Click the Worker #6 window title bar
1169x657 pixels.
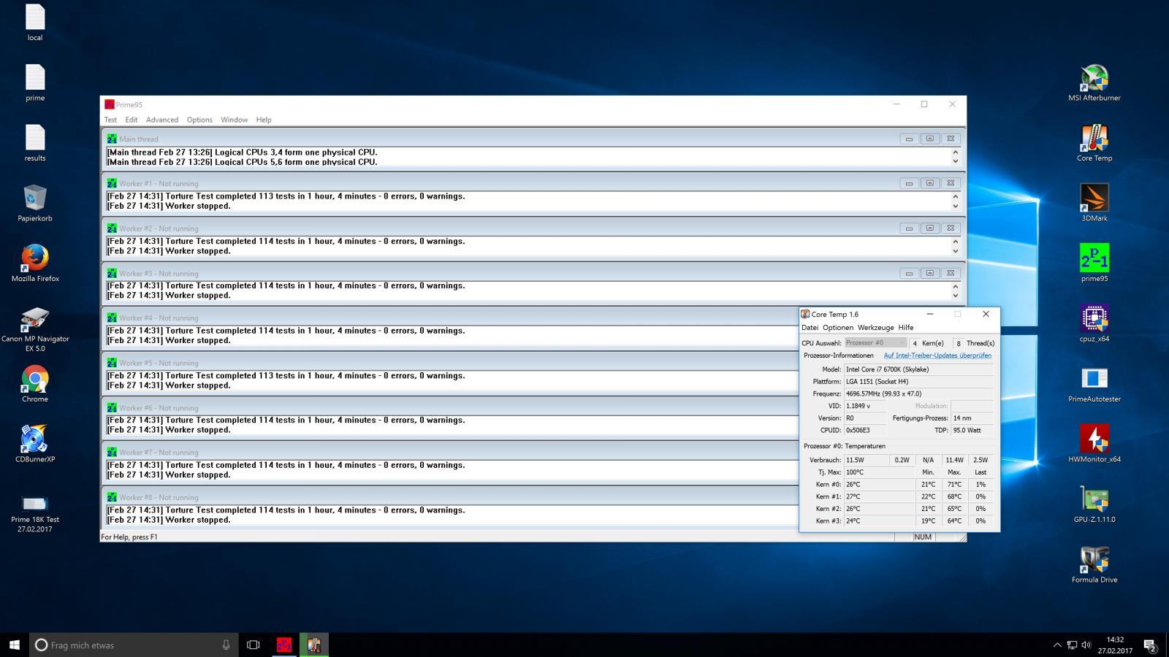point(450,407)
